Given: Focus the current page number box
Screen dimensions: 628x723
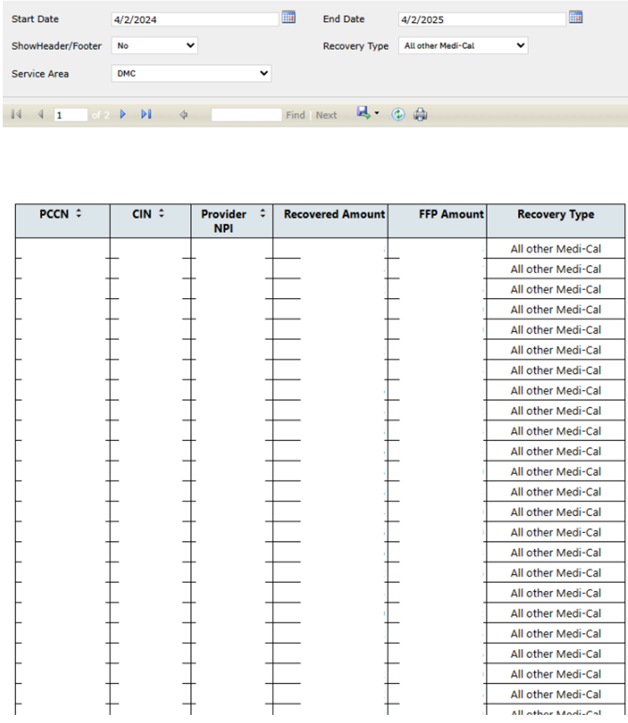Looking at the screenshot, I should 70,115.
